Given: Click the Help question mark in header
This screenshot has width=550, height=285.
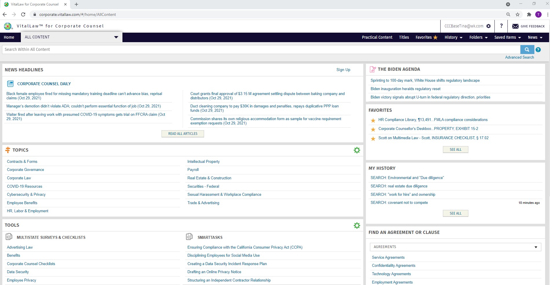Looking at the screenshot, I should click(501, 26).
